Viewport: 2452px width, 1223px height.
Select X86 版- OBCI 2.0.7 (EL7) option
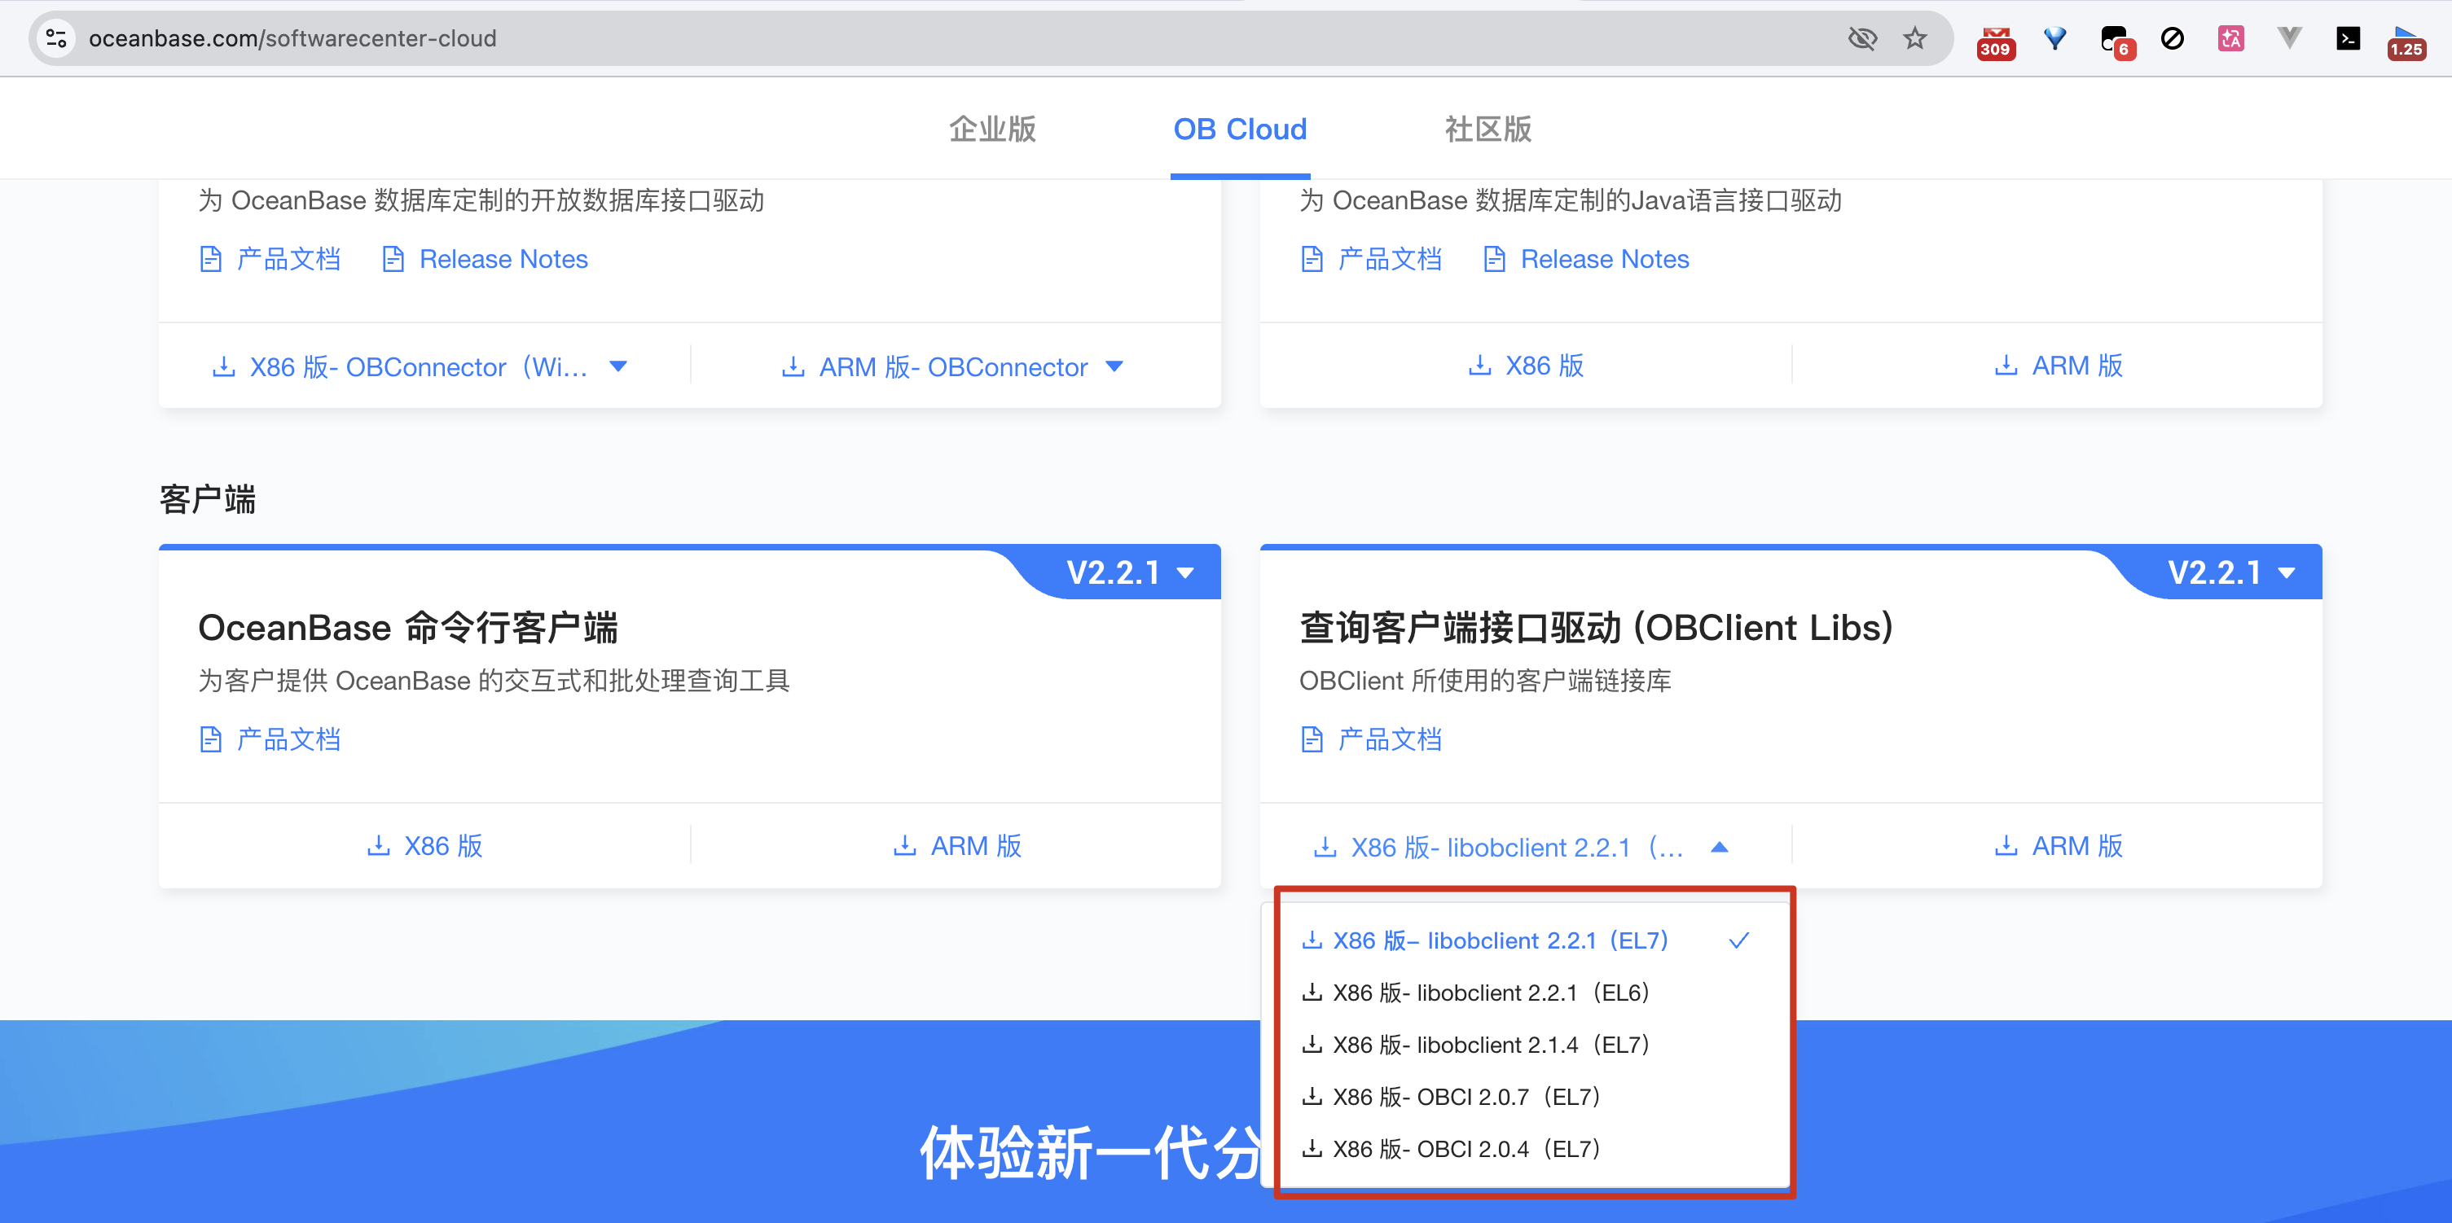click(1465, 1097)
